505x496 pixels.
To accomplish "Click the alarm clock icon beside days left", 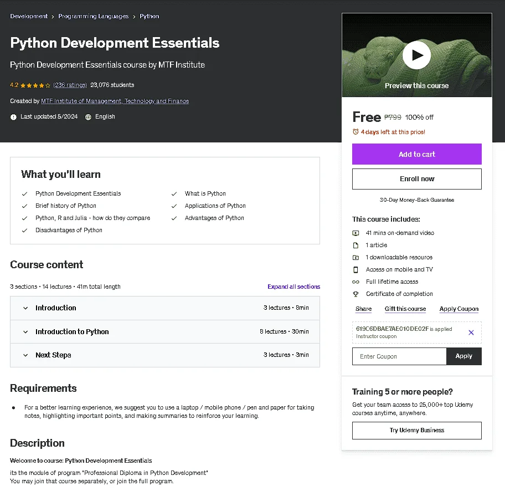I will coord(355,132).
